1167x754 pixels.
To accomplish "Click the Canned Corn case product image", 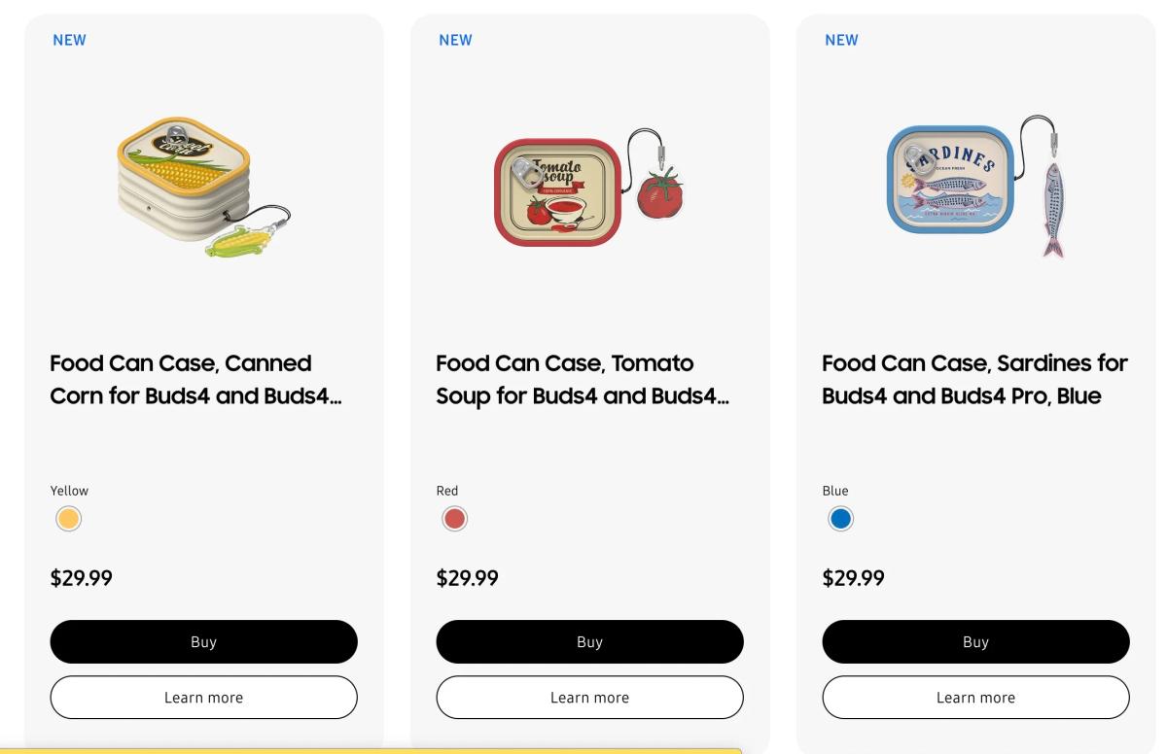I will pyautogui.click(x=204, y=185).
